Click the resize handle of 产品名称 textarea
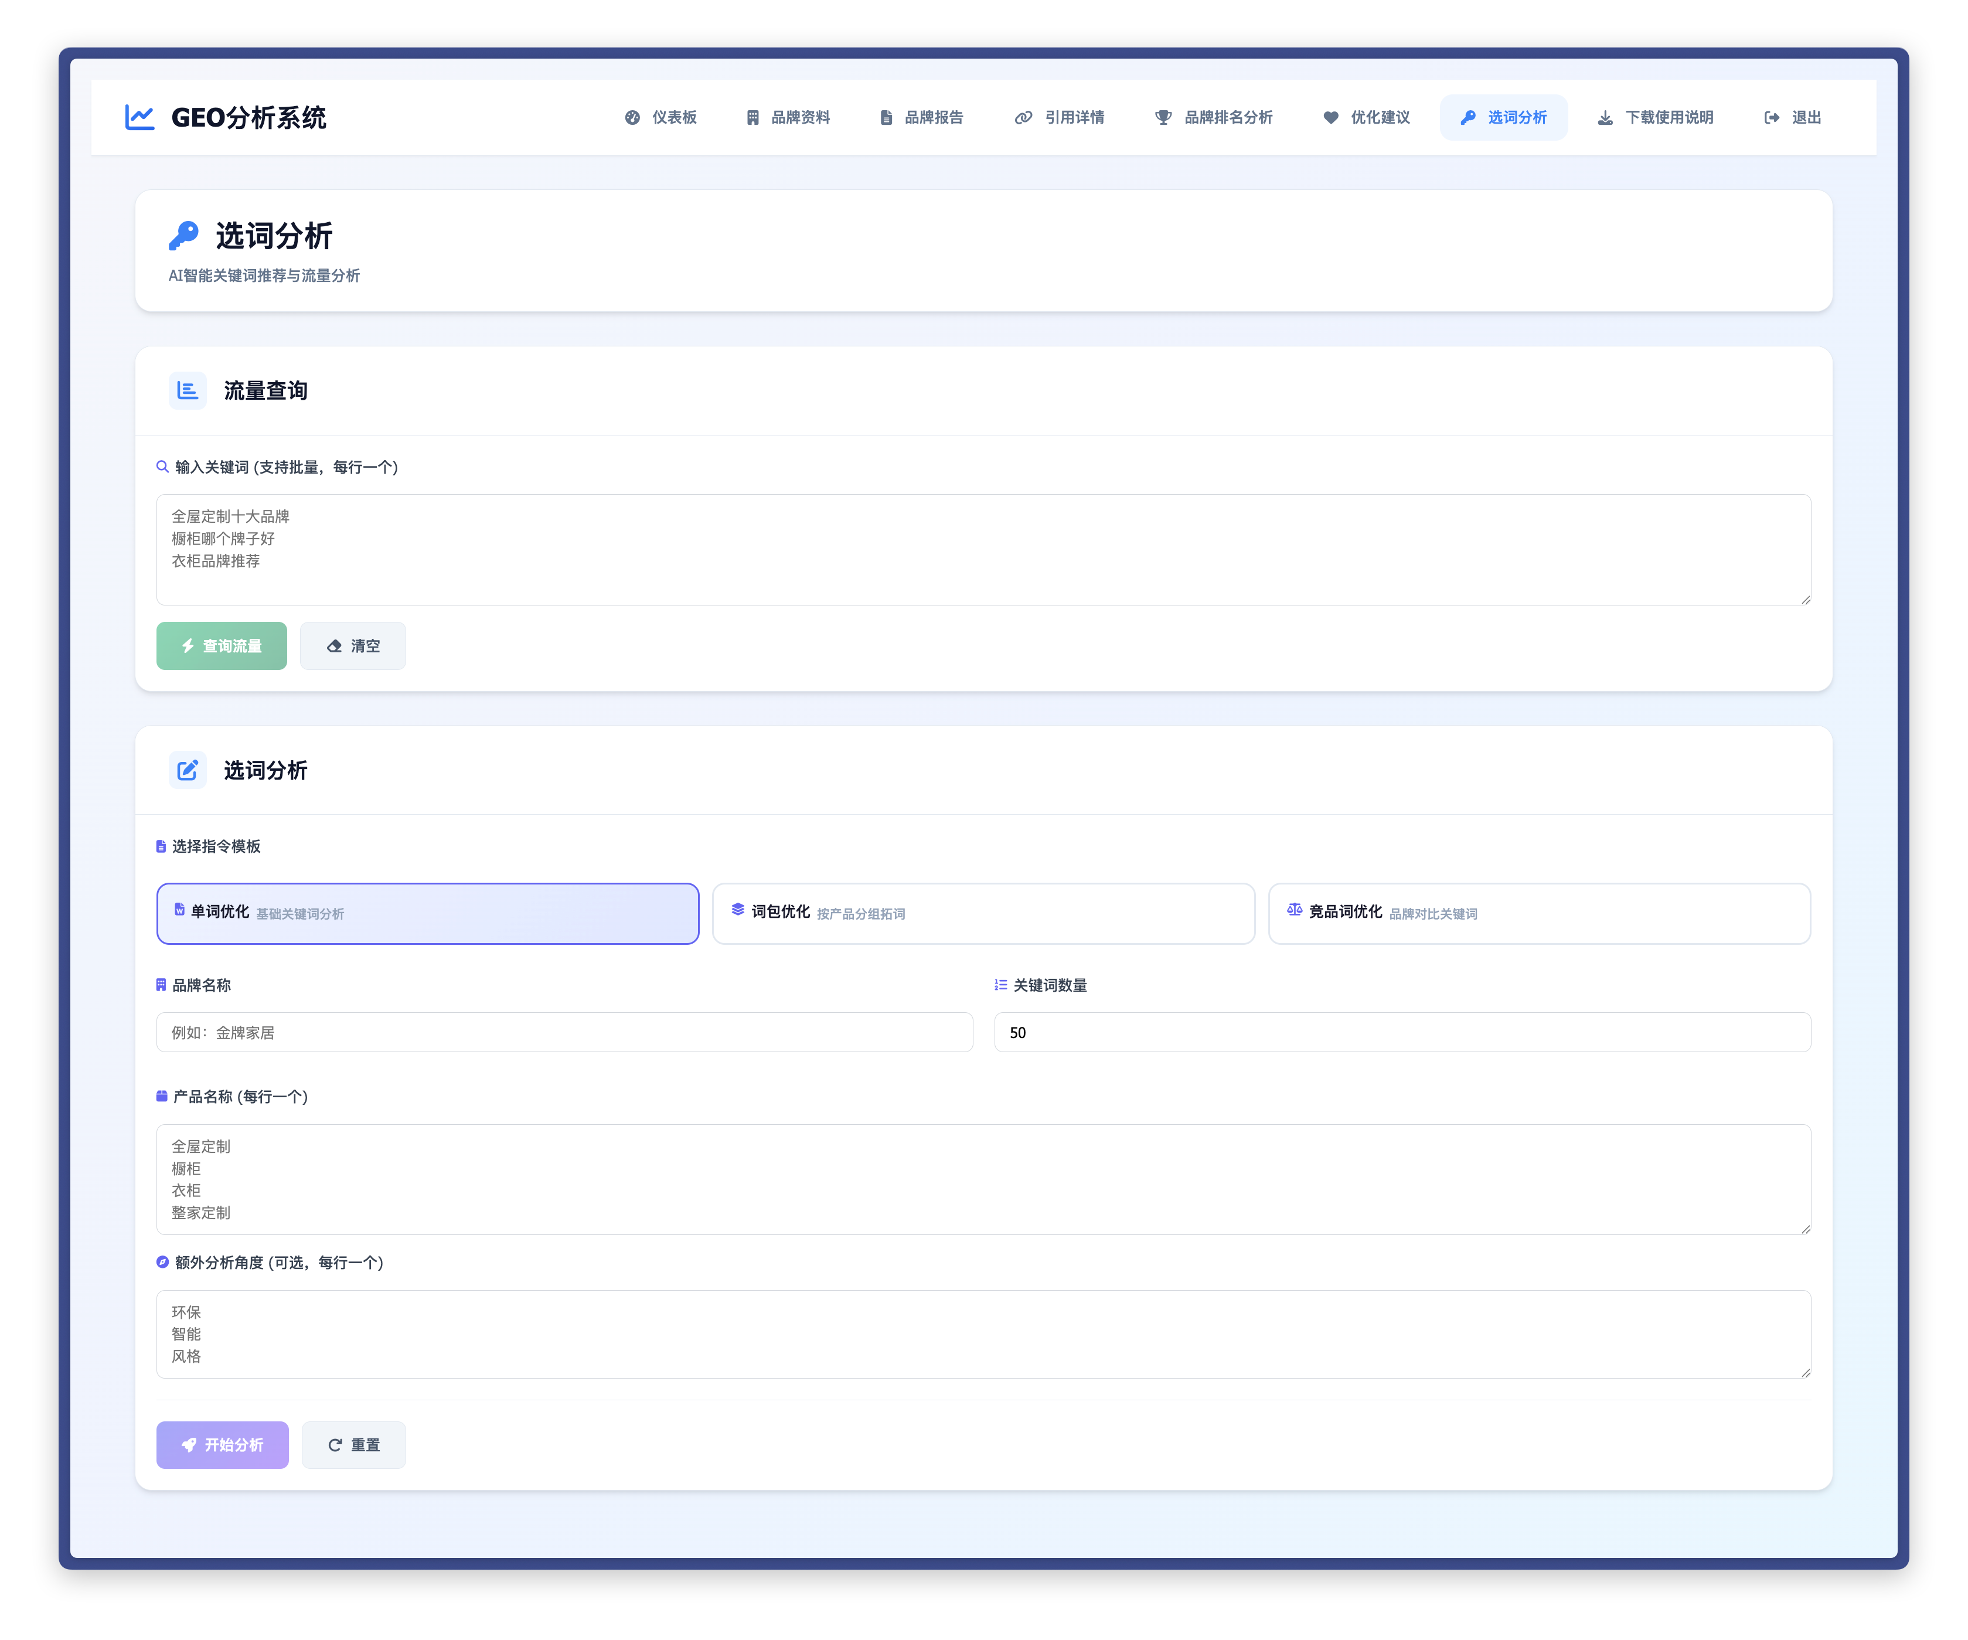1968x1640 pixels. tap(1805, 1229)
